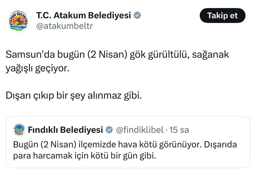Visit the @findiklibel handle
This screenshot has width=256, height=175.
coord(140,130)
